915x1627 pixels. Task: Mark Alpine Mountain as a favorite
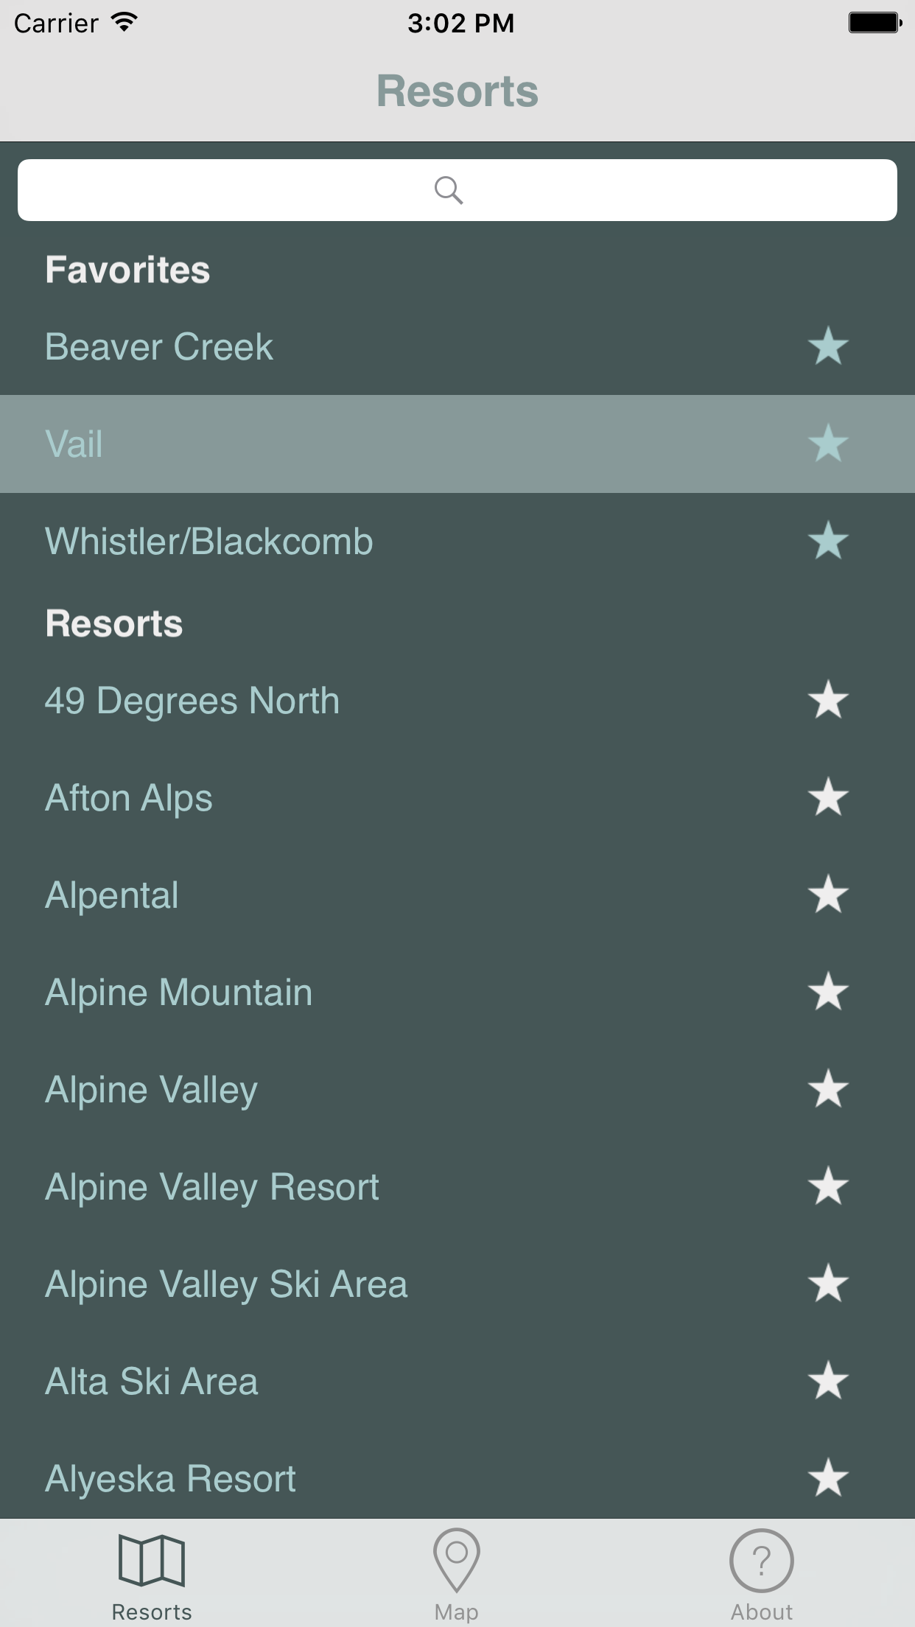828,992
